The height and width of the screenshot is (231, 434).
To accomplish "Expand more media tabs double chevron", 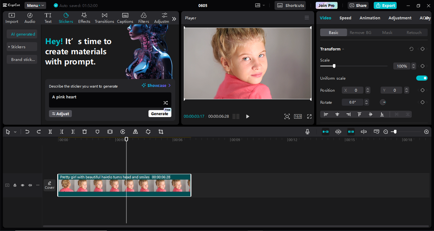I will [174, 19].
